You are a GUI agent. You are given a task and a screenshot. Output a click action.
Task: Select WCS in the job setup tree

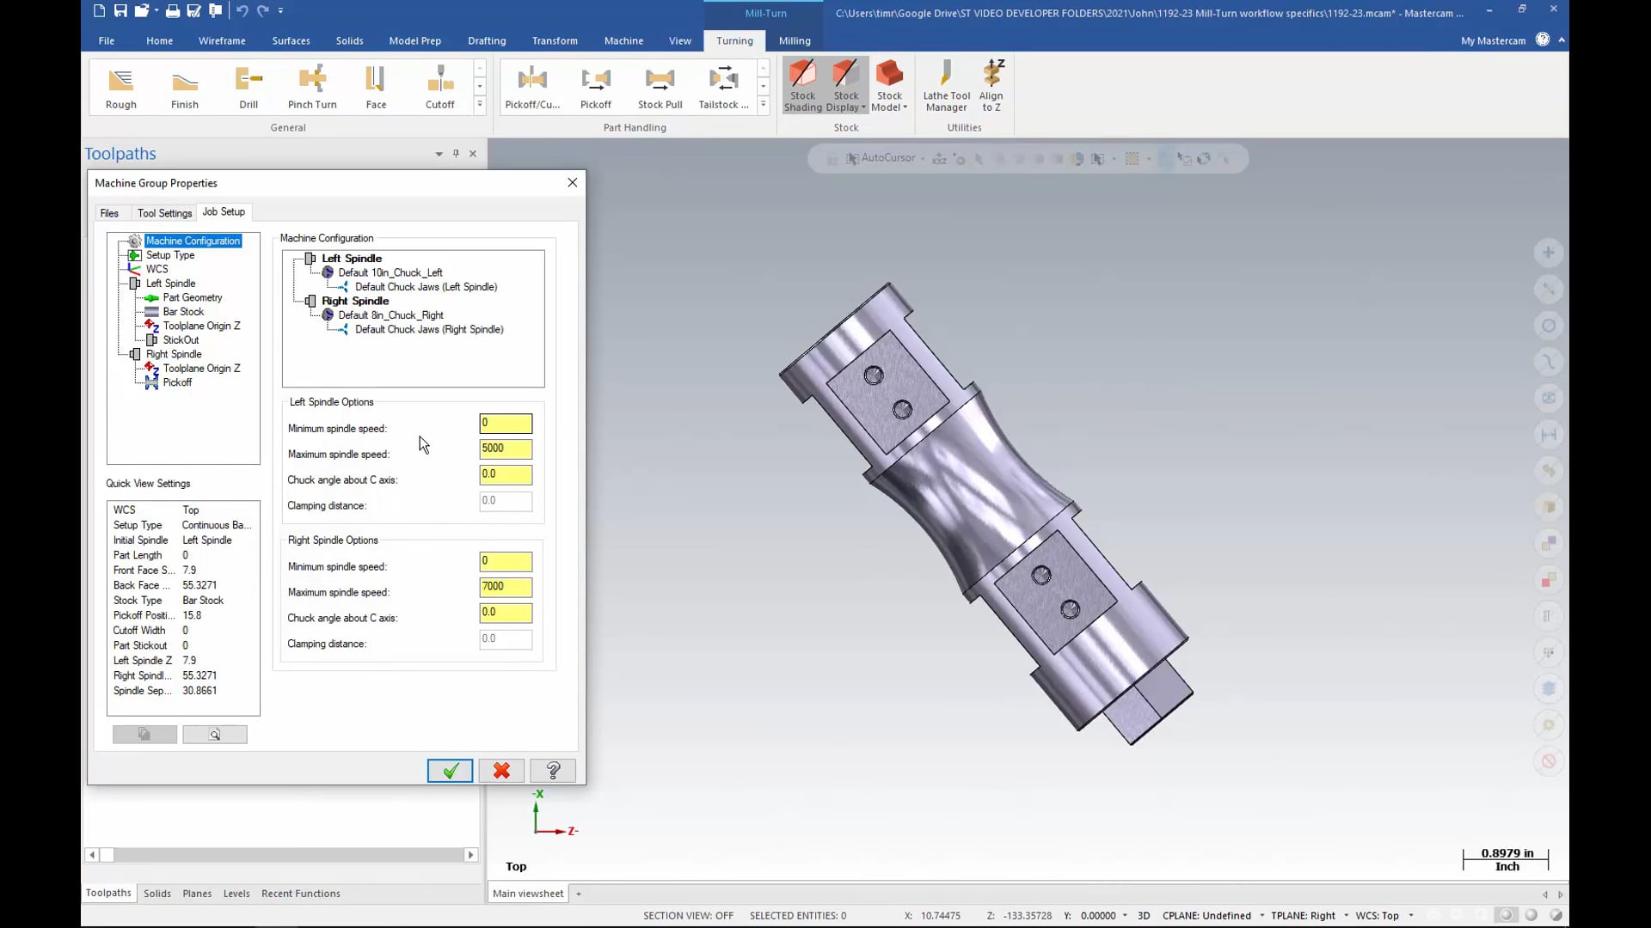[157, 269]
